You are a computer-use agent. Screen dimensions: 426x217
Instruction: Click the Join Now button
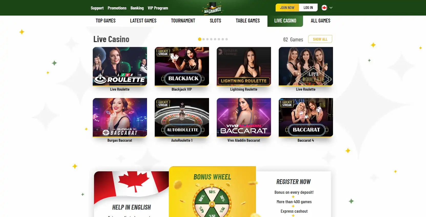(x=287, y=8)
